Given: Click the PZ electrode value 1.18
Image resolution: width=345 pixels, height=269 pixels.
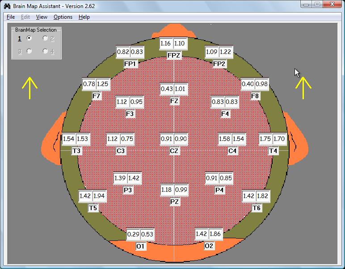Looking at the screenshot, I should tap(167, 190).
